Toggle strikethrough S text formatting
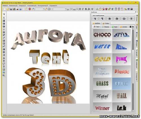141x119 pixels. click(x=86, y=9)
